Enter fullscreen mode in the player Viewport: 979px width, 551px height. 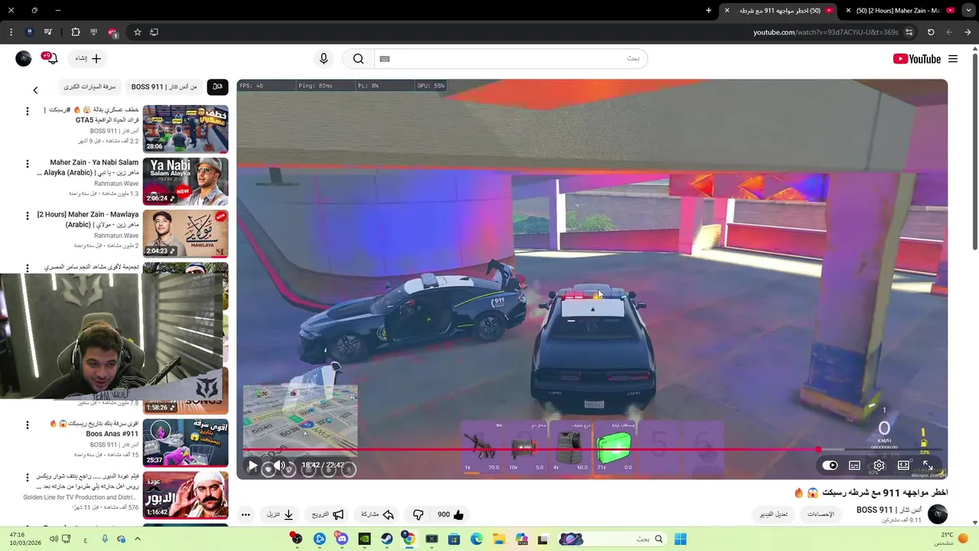(x=928, y=465)
